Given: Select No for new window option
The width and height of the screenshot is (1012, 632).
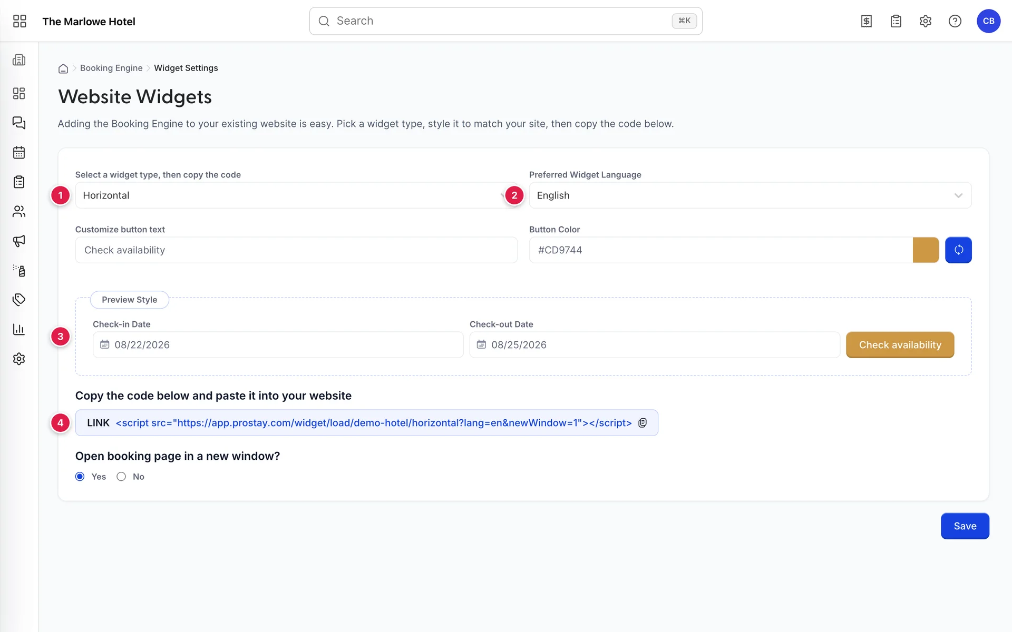Looking at the screenshot, I should 121,477.
